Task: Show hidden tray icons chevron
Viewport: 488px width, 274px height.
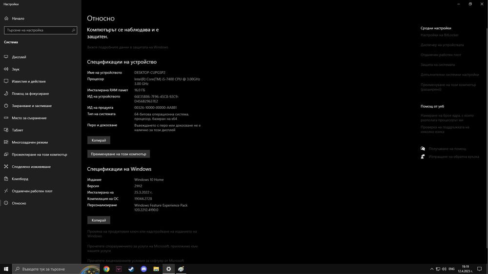Action: [432, 269]
